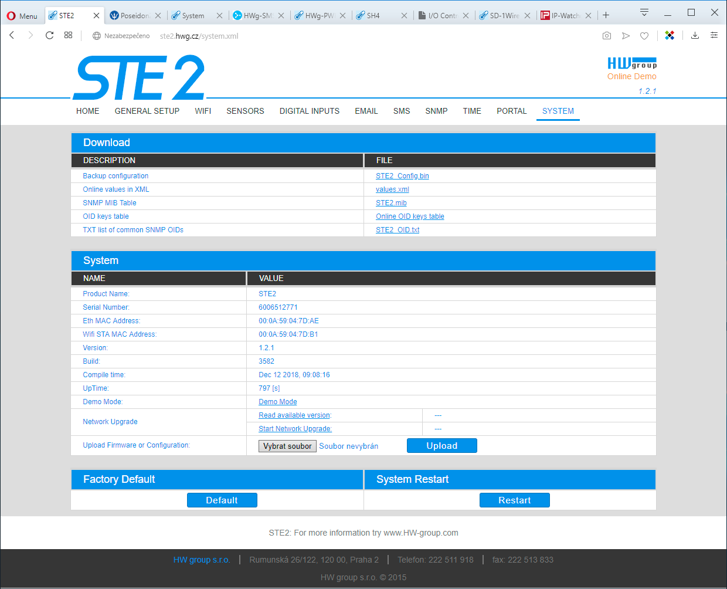727x589 pixels.
Task: Open the colorful extension icon in toolbar
Action: coord(670,36)
